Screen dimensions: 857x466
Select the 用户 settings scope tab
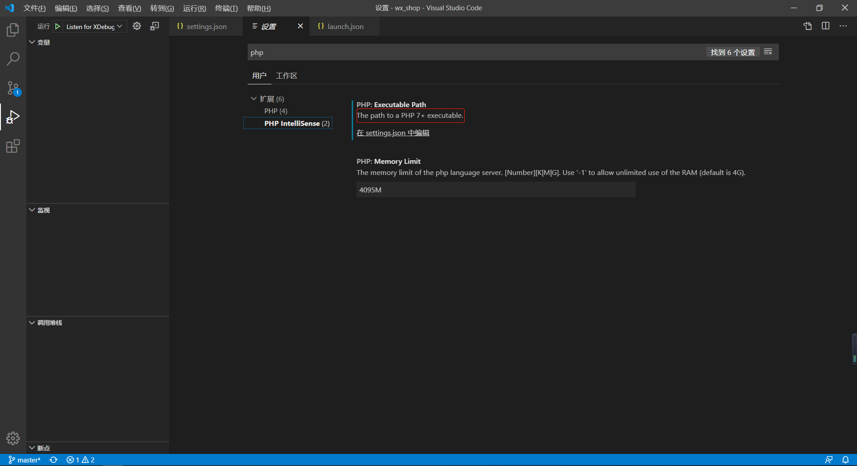(x=259, y=75)
